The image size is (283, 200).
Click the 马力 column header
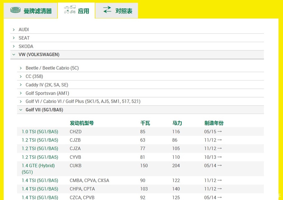click(x=177, y=123)
